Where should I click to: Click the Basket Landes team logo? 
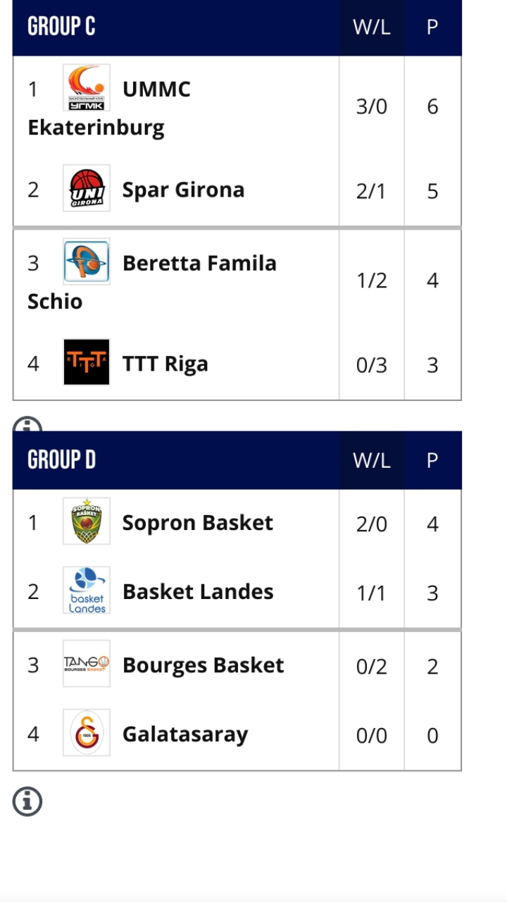pyautogui.click(x=87, y=591)
